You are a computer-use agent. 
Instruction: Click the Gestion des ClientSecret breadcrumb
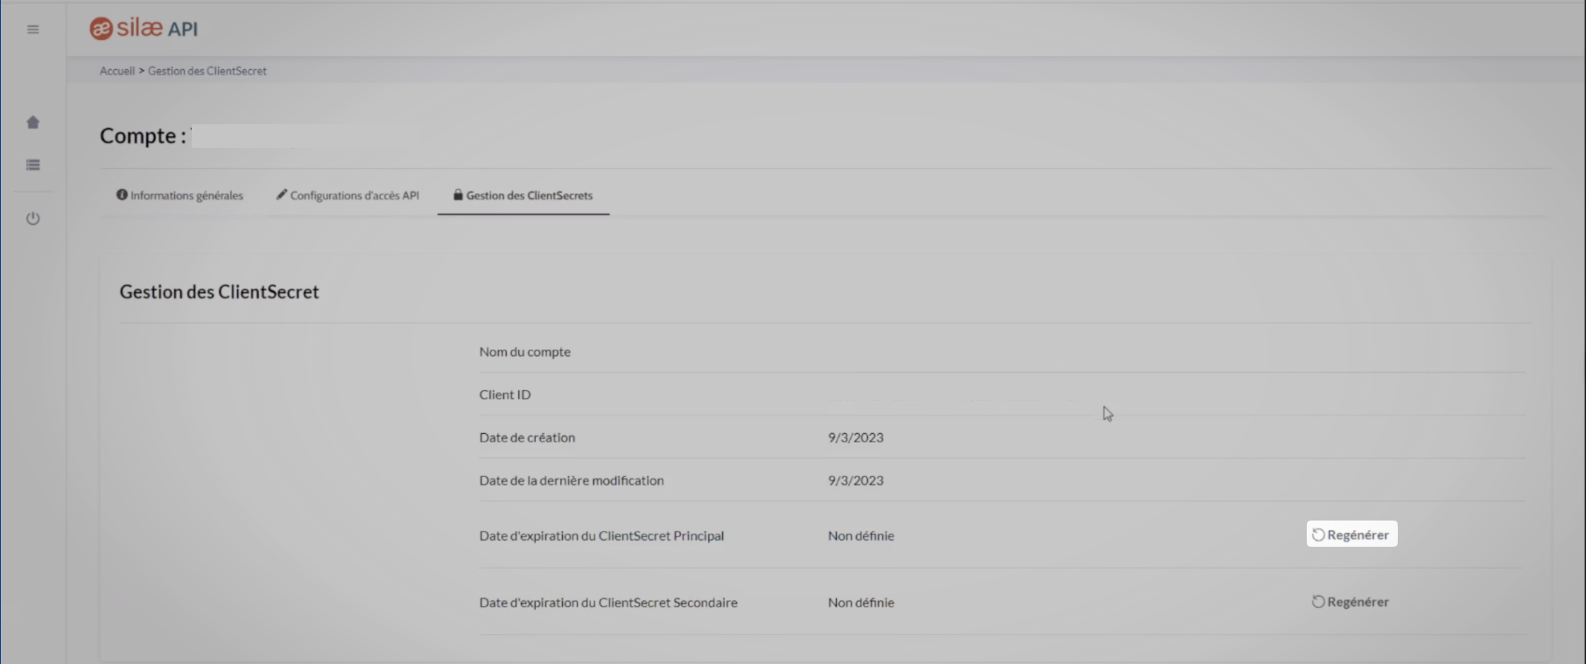click(x=207, y=71)
